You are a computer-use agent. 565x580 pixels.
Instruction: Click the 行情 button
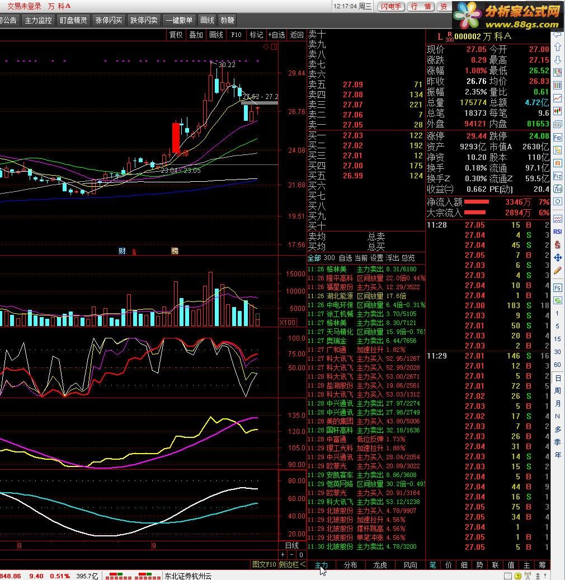tap(421, 7)
